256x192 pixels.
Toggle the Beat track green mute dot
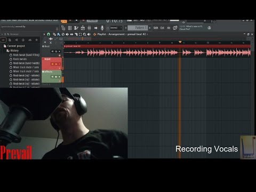[59, 51]
